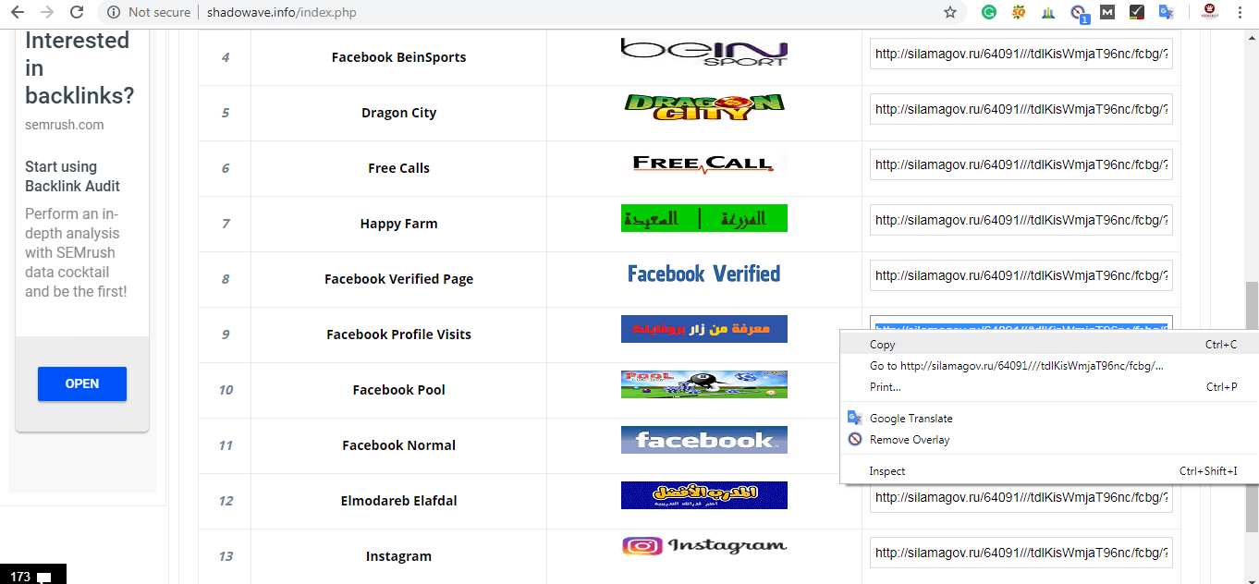This screenshot has height=584, width=1259.
Task: Open the blue-green bars extension icon
Action: coord(1047,12)
